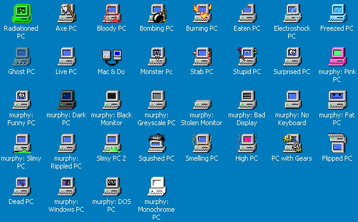The height and width of the screenshot is (222, 358).
Task: Choose the Freezed PC icon
Action: (338, 13)
